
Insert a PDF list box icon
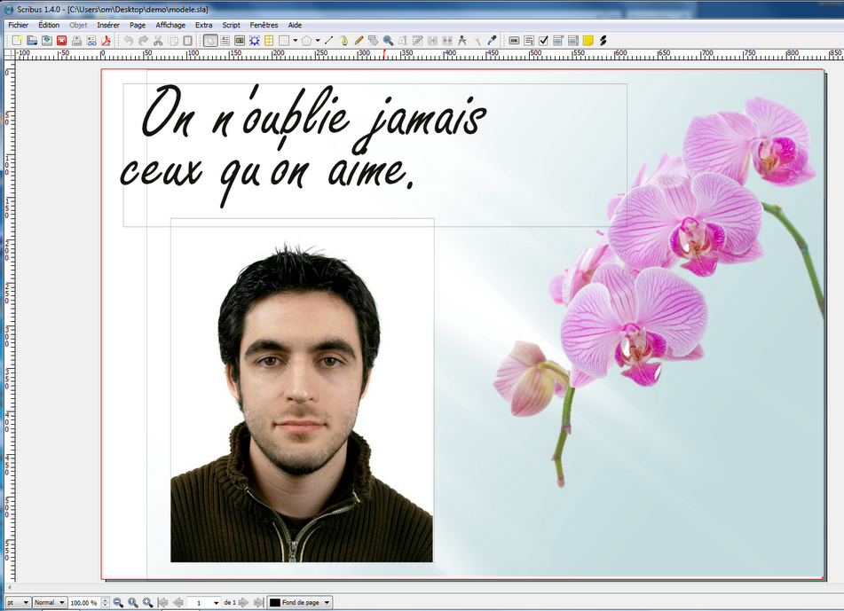[x=573, y=40]
